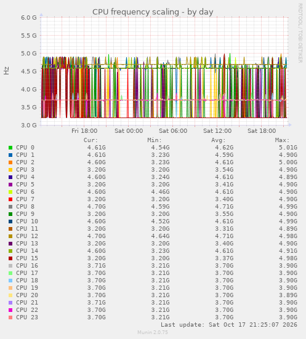Click CPU 20 max value 3.89G
This screenshot has width=306, height=339.
point(288,295)
